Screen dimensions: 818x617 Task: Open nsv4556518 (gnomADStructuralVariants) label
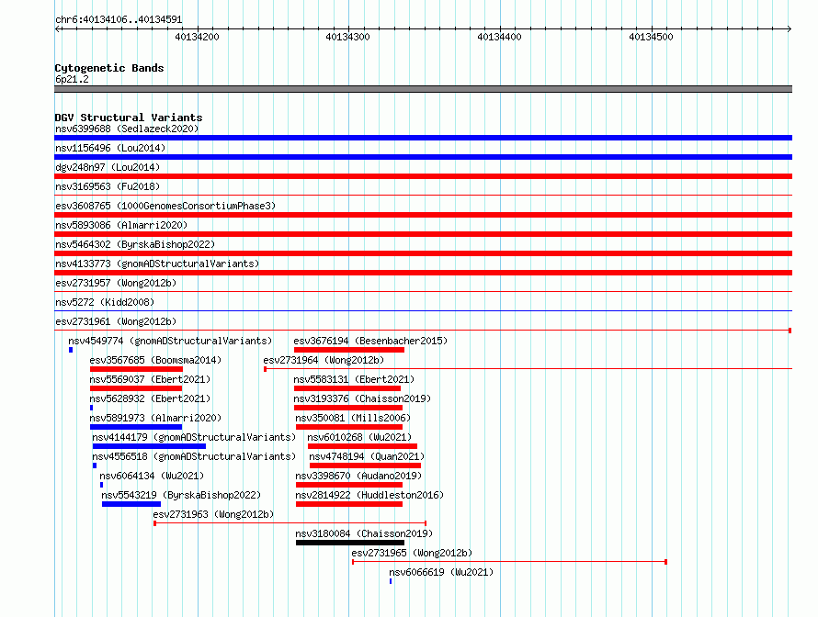tap(194, 456)
